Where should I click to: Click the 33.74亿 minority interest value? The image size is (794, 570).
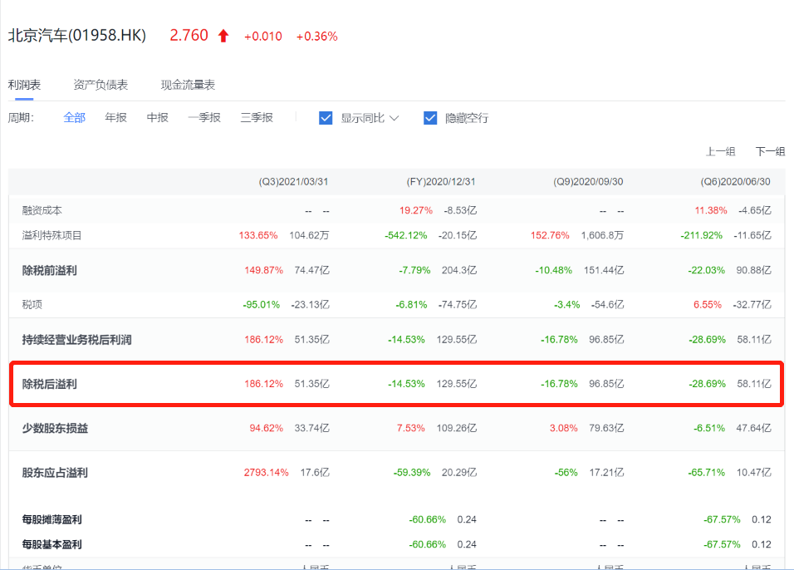tap(312, 428)
